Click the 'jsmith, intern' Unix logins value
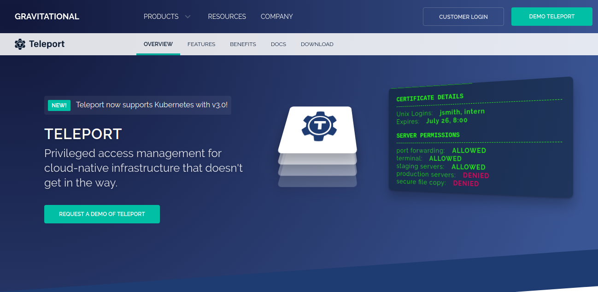The image size is (598, 292). click(462, 112)
